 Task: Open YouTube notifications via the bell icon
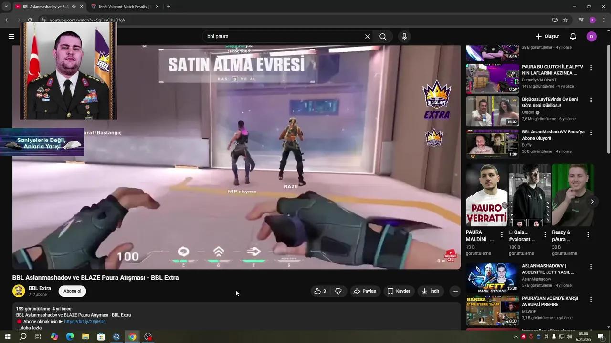click(572, 36)
